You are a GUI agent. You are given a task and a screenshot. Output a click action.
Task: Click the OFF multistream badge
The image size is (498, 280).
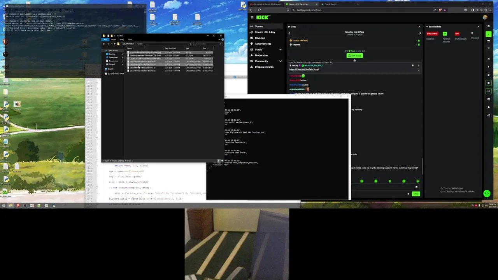pos(457,33)
